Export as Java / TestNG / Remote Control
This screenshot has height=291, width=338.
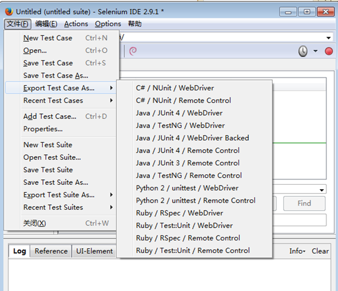[195, 176]
